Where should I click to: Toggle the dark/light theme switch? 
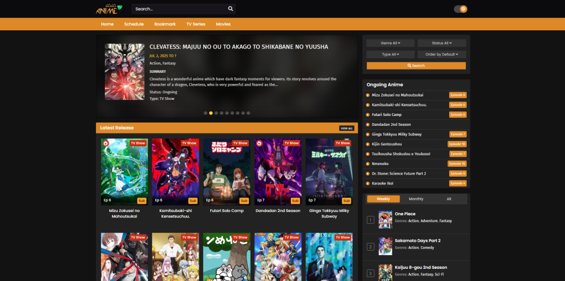[x=461, y=9]
